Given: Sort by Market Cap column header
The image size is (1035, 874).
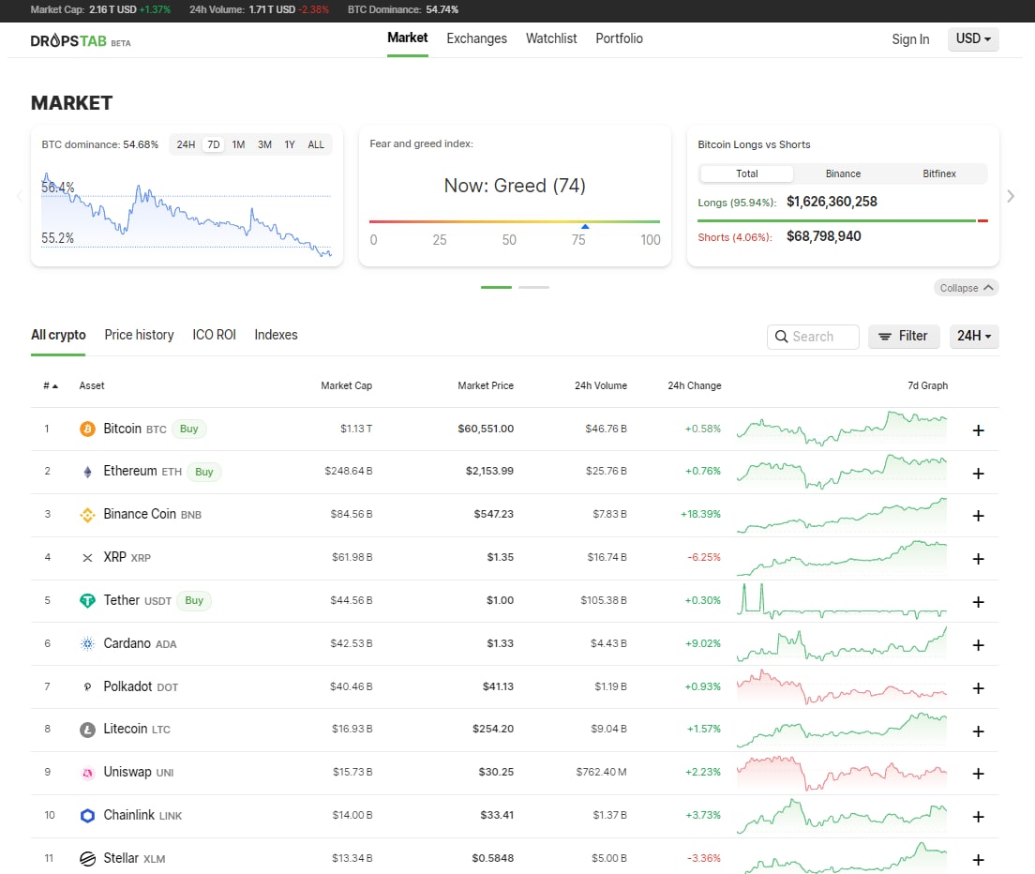Looking at the screenshot, I should [x=346, y=385].
